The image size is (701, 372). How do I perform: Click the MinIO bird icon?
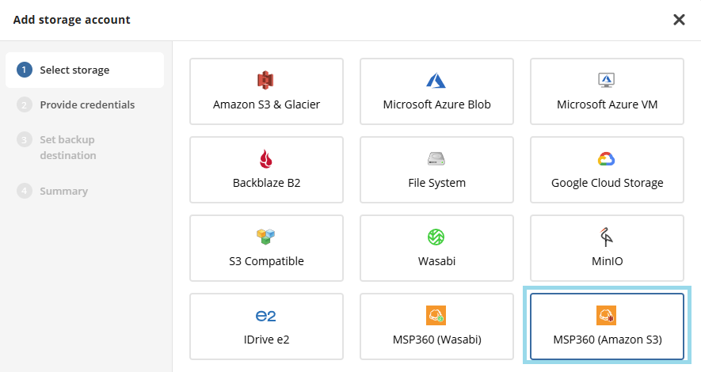click(x=606, y=237)
